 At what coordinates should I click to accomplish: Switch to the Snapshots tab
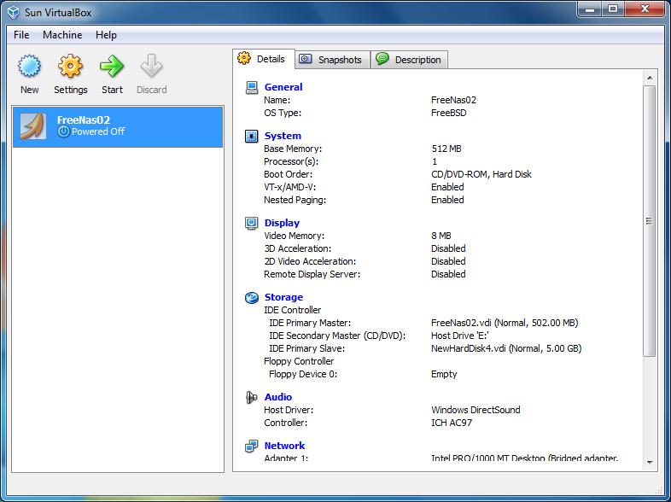pos(332,60)
